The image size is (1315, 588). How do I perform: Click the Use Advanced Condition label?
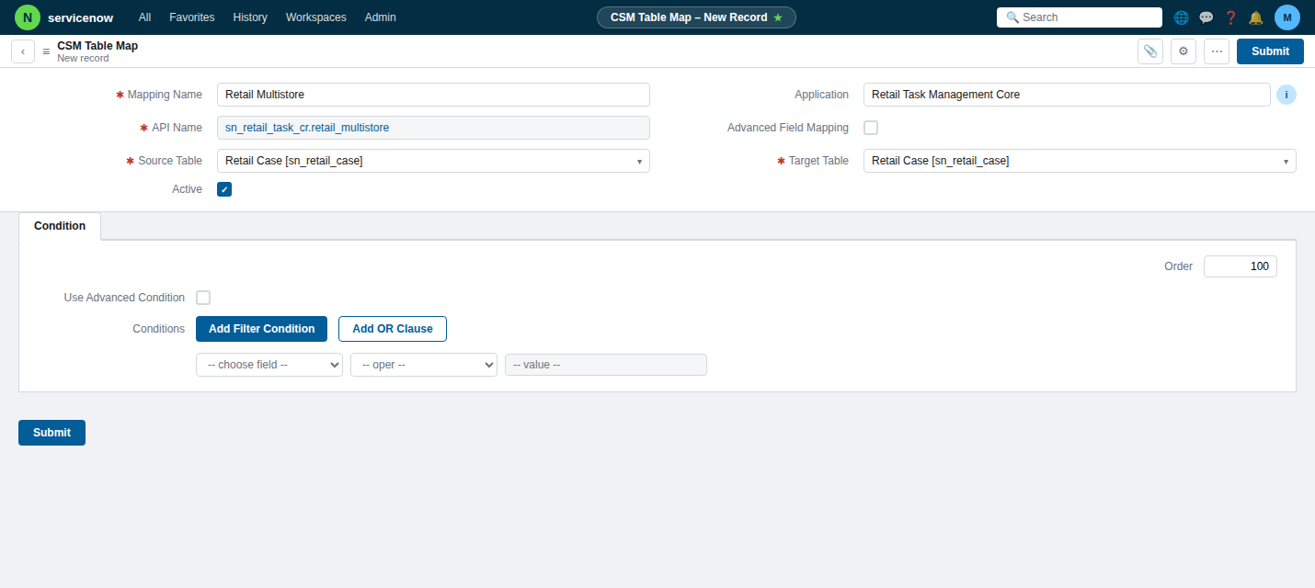124,298
